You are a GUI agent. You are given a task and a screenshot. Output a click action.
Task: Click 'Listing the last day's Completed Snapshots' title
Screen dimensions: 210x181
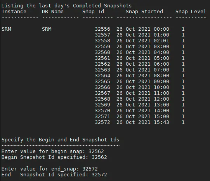tap(66, 6)
